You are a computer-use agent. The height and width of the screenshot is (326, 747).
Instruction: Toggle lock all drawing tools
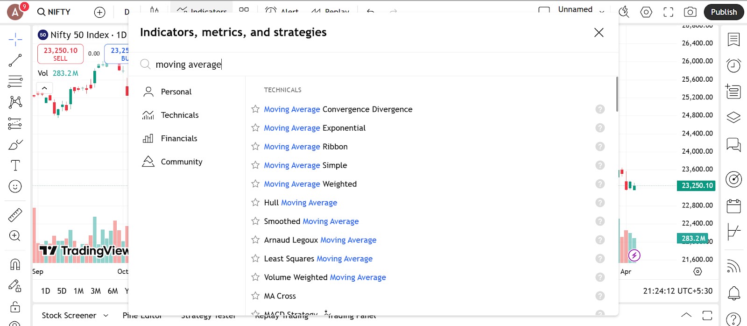pos(15,306)
